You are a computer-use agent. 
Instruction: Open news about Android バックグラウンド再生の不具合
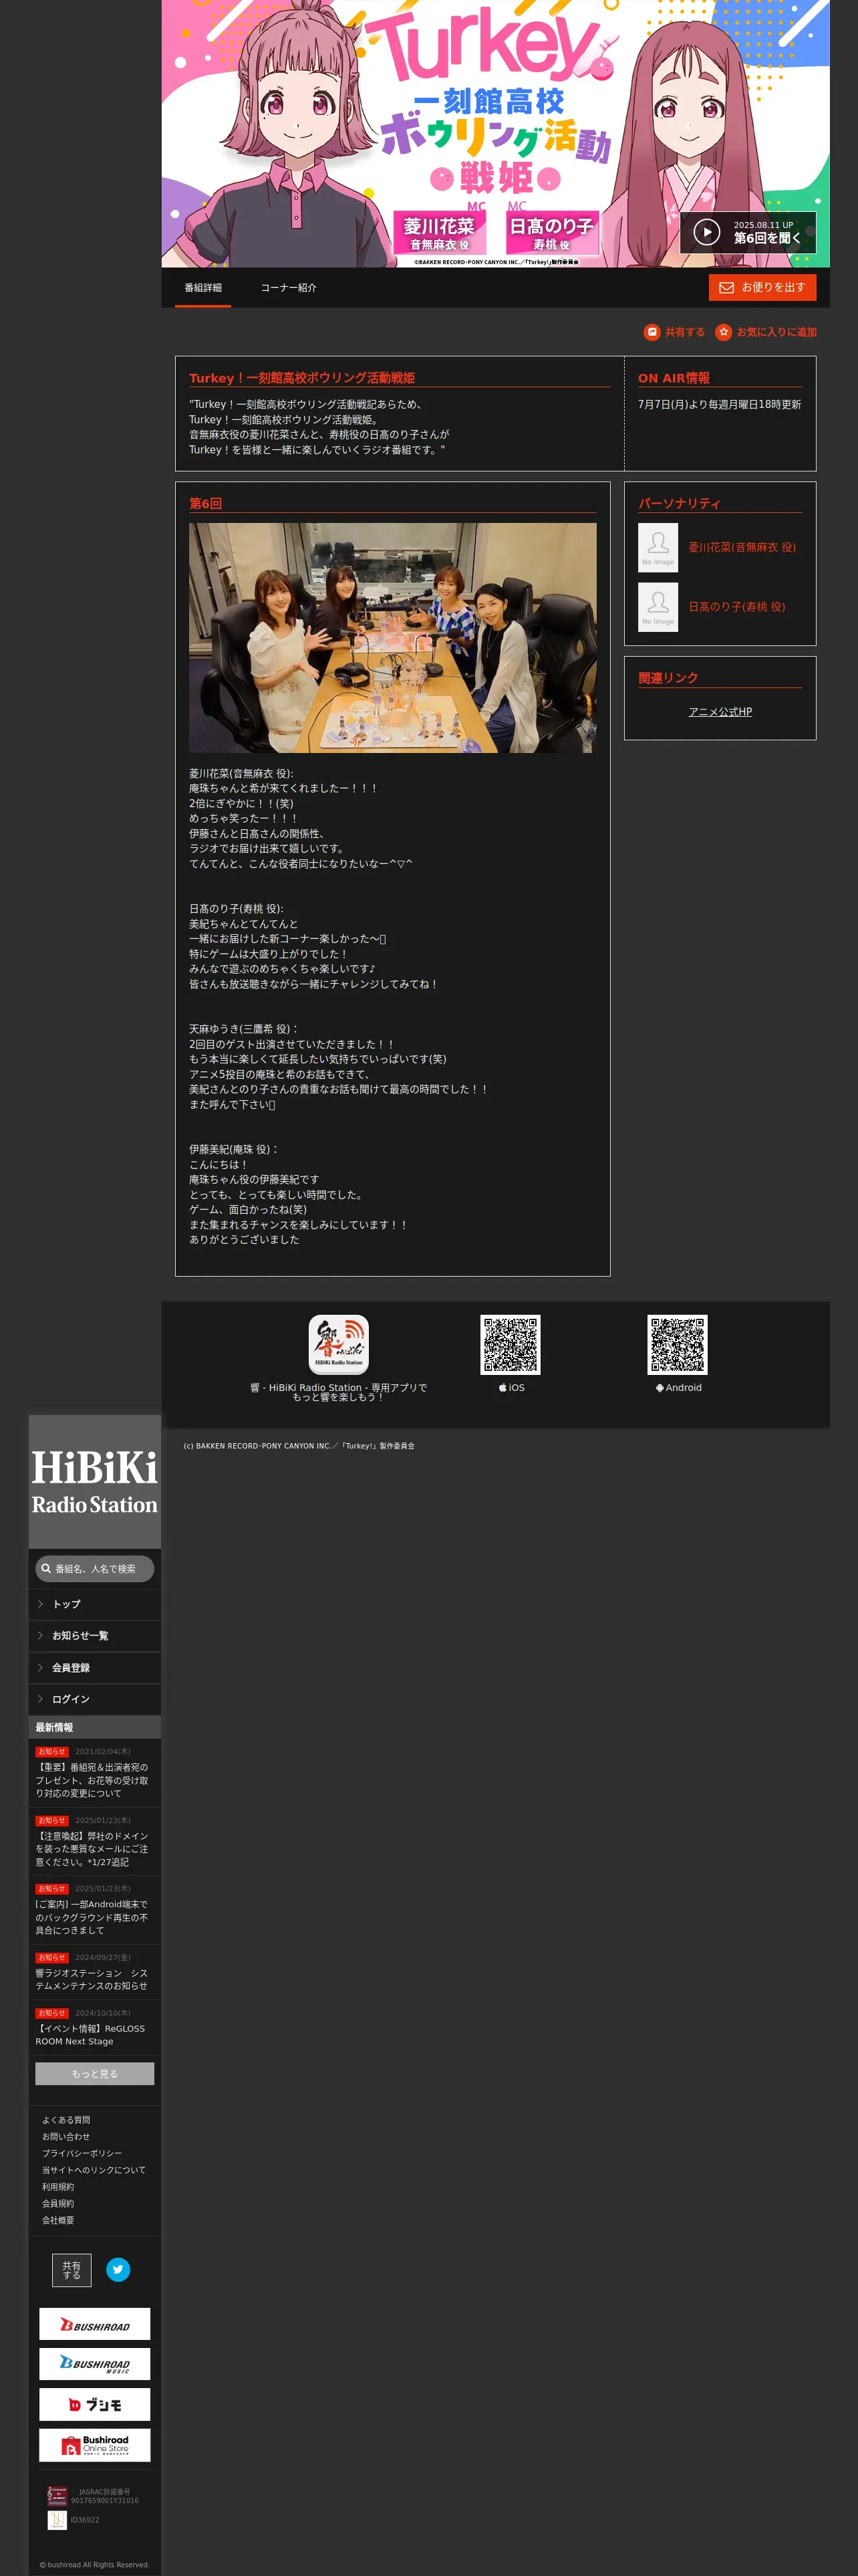(92, 1917)
